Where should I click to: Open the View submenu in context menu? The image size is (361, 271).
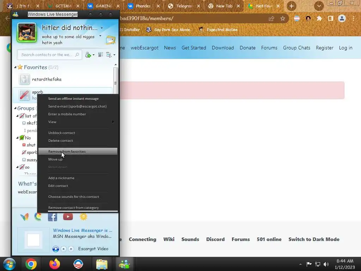[x=78, y=122]
